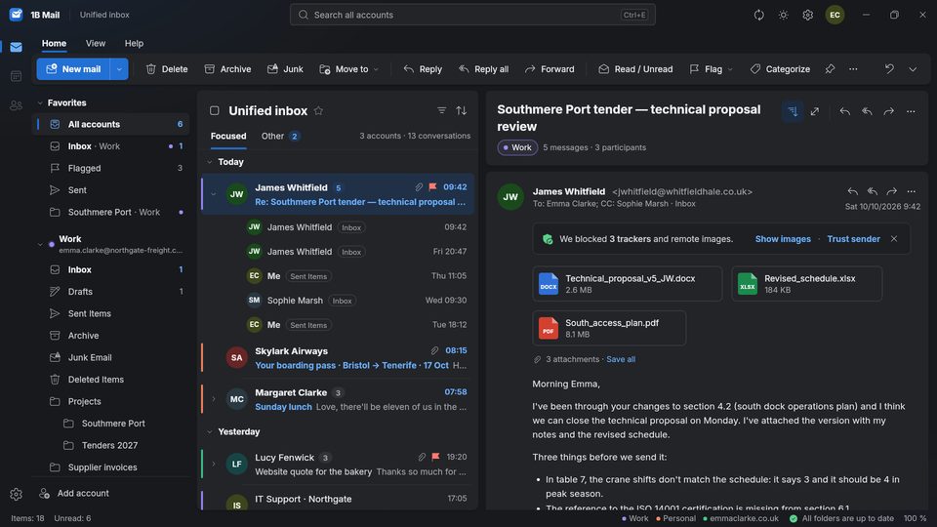
Task: Click Reply in the toolbar
Action: pos(423,69)
